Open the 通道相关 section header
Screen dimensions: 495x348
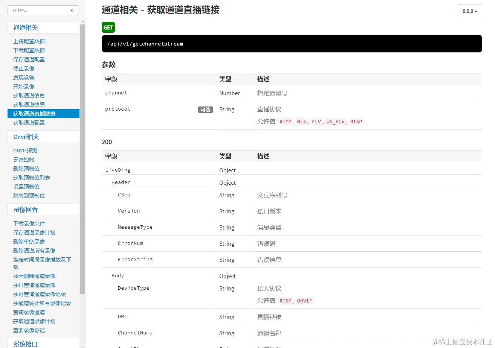pos(43,27)
